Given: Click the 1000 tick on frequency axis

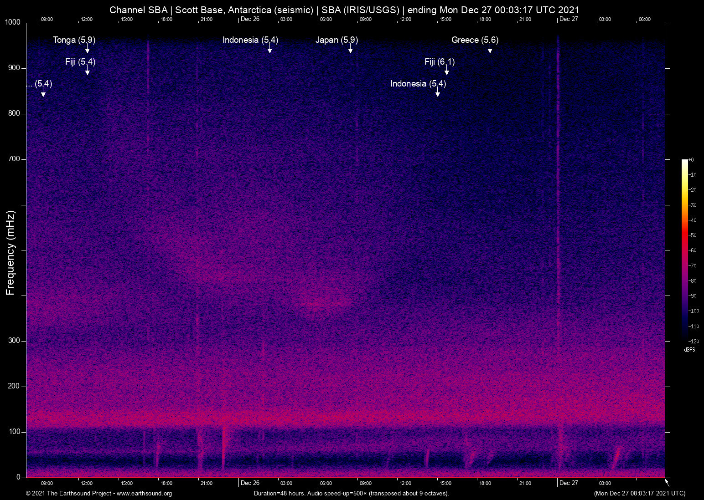Looking at the screenshot, I should 13,22.
